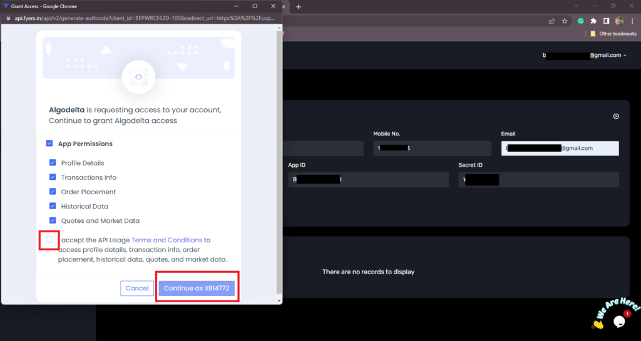Viewport: 641px width, 341px height.
Task: Uncheck Quotes and Market Data permission
Action: click(x=53, y=220)
